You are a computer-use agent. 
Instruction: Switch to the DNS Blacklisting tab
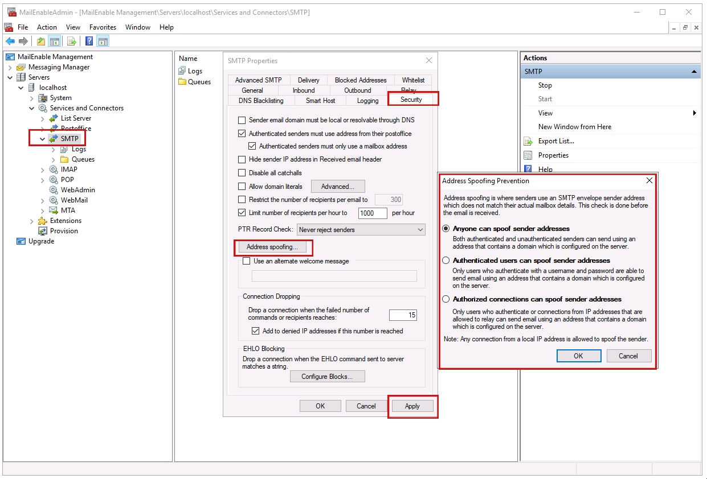pyautogui.click(x=261, y=101)
